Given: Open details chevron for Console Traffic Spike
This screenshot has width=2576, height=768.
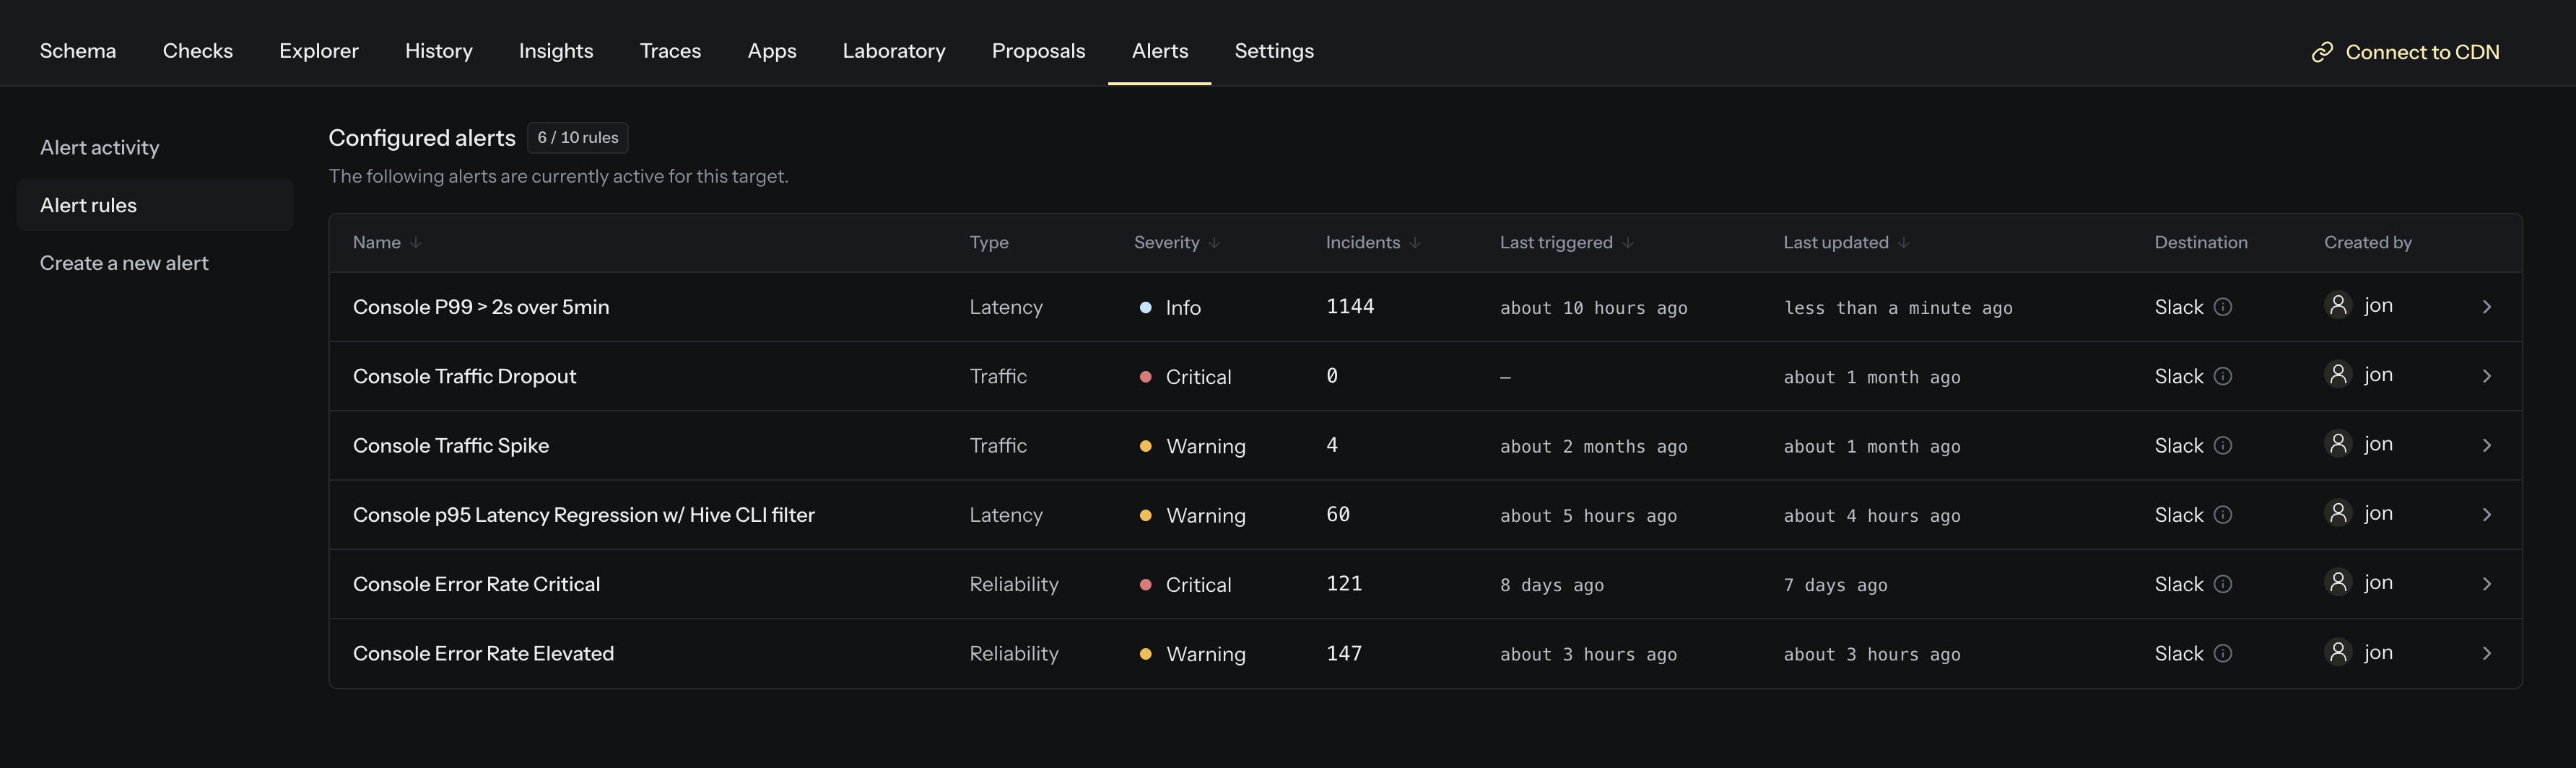Looking at the screenshot, I should tap(2487, 445).
